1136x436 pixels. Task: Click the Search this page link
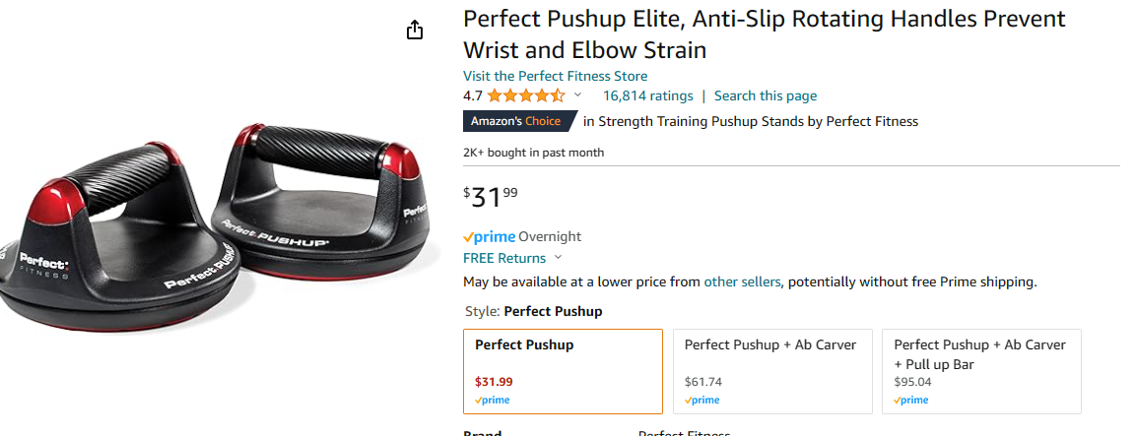pyautogui.click(x=765, y=95)
